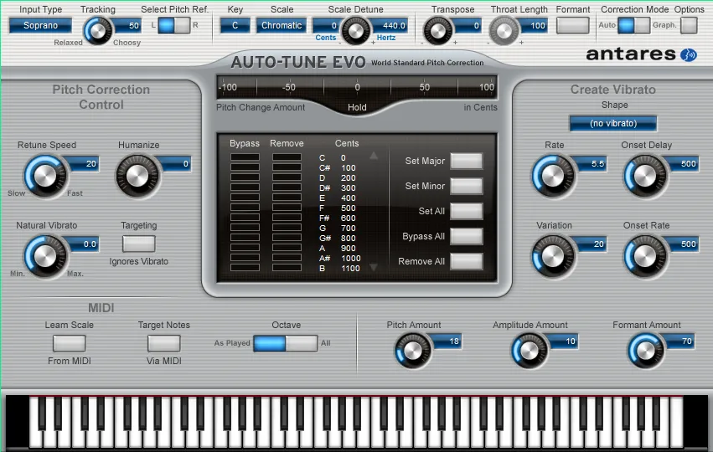Select the Onset Rate value 500
This screenshot has height=452, width=713.
tap(684, 244)
